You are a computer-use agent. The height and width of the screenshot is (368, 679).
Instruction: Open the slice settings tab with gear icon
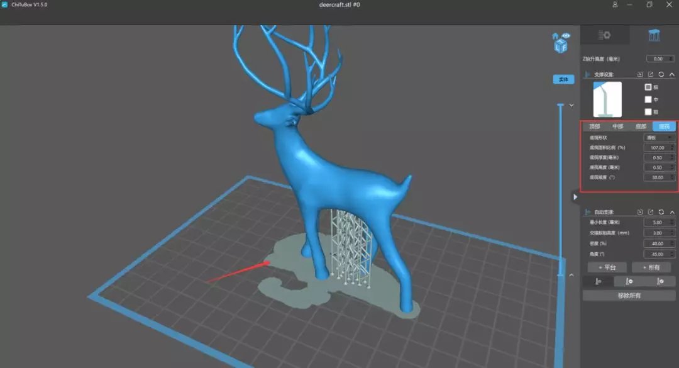[x=605, y=35]
